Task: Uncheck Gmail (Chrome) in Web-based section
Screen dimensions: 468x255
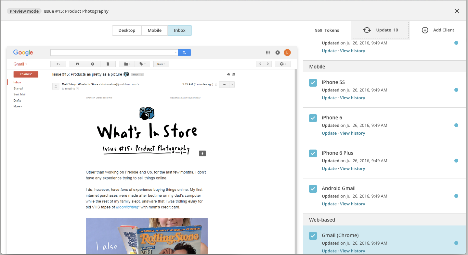Action: click(313, 236)
